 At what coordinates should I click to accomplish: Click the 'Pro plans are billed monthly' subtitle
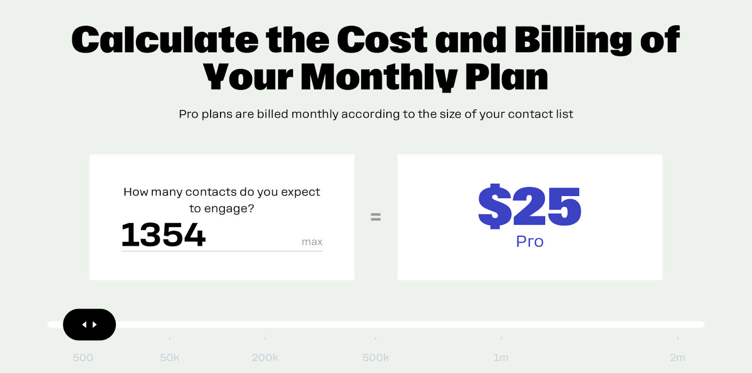coord(376,114)
